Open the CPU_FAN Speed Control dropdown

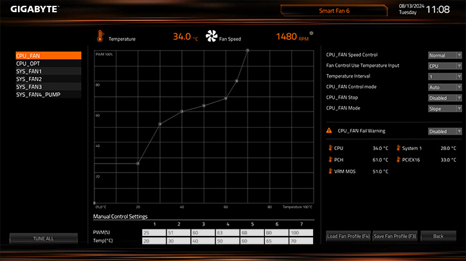pos(445,55)
